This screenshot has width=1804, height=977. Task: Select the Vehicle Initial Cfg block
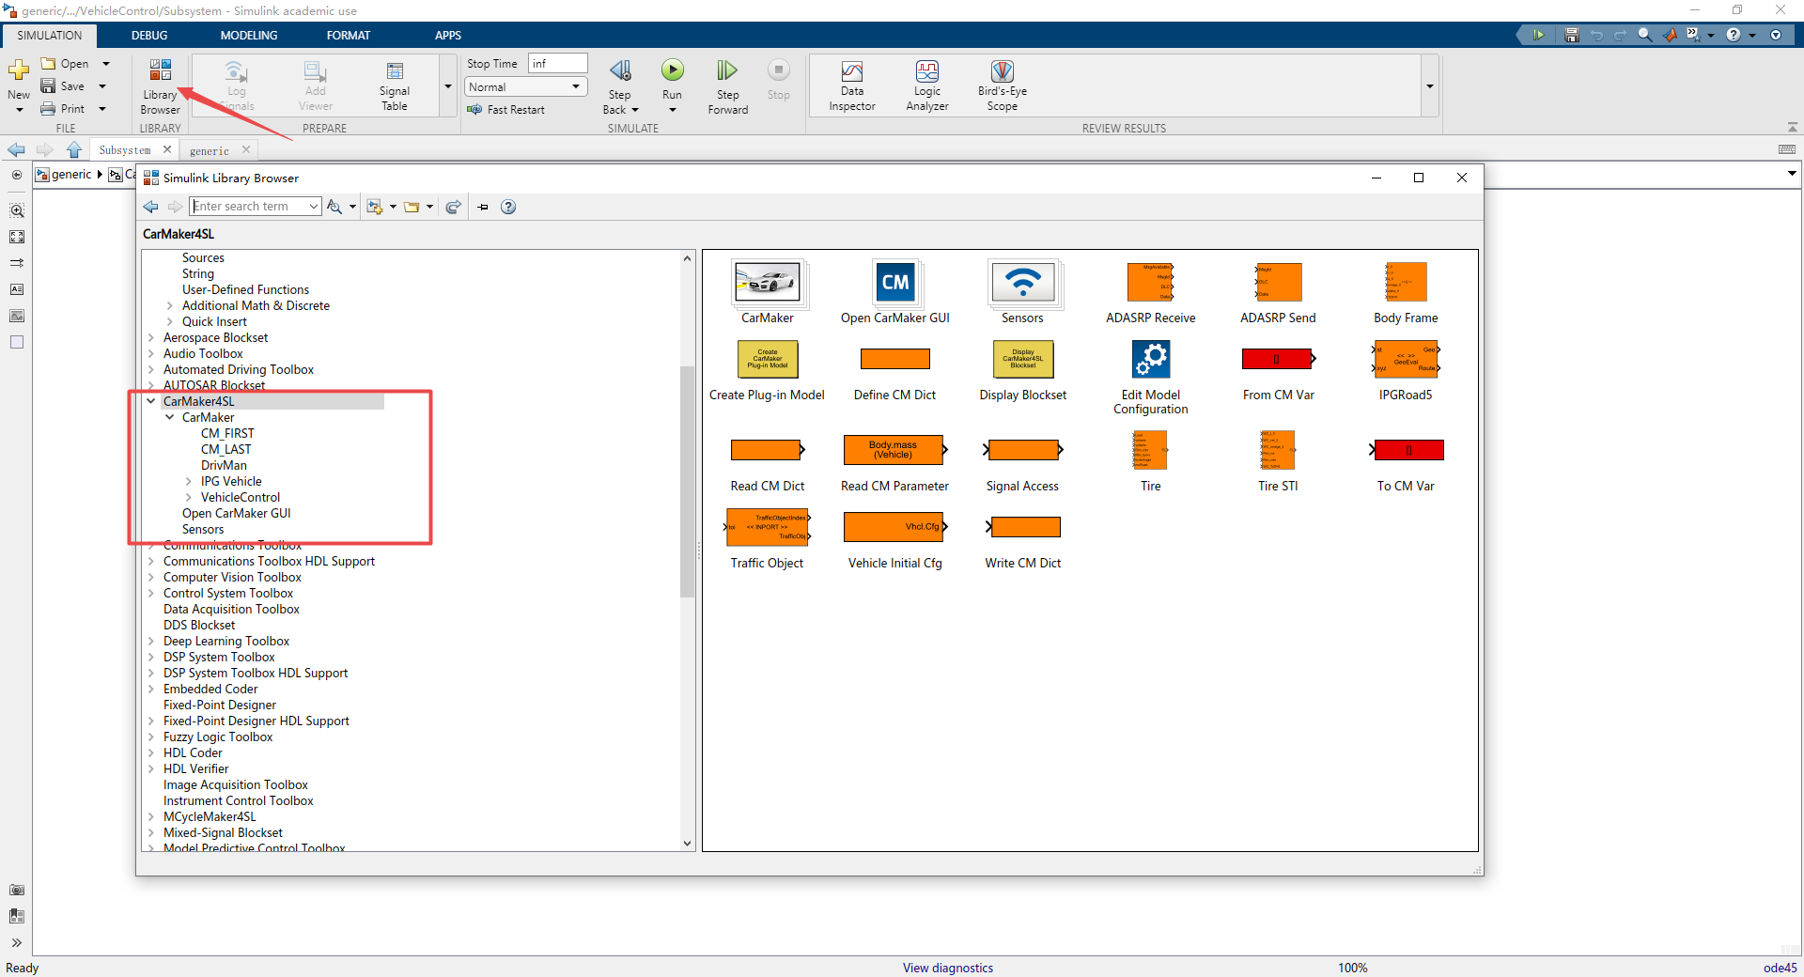coord(895,527)
